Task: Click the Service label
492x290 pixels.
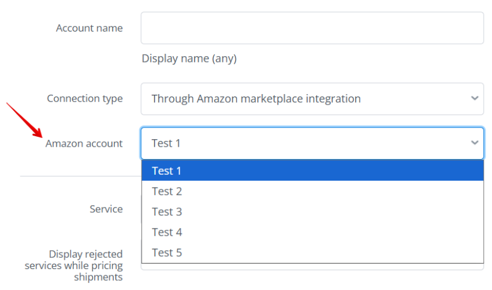Action: (x=106, y=209)
